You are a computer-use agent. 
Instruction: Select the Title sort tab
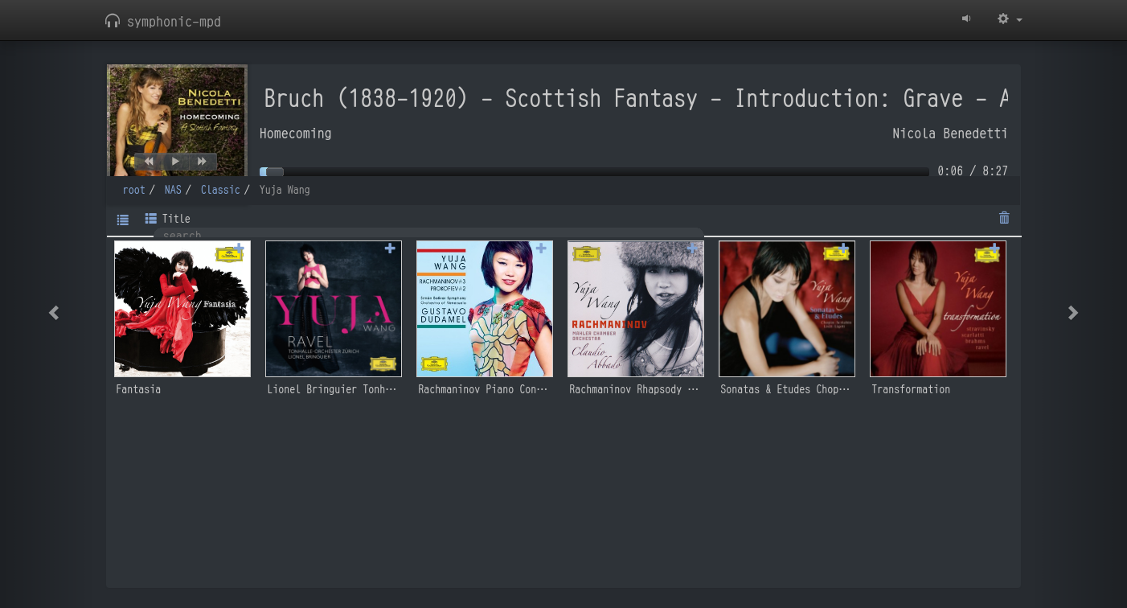pyautogui.click(x=168, y=219)
